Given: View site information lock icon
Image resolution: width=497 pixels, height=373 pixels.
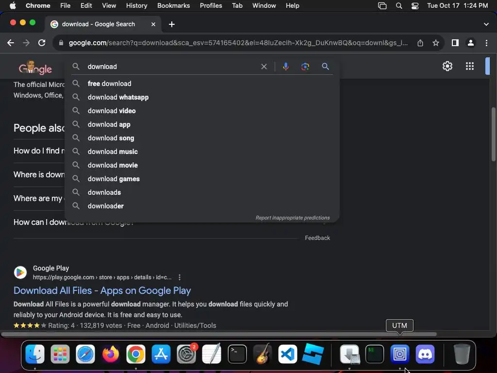Looking at the screenshot, I should coord(61,43).
